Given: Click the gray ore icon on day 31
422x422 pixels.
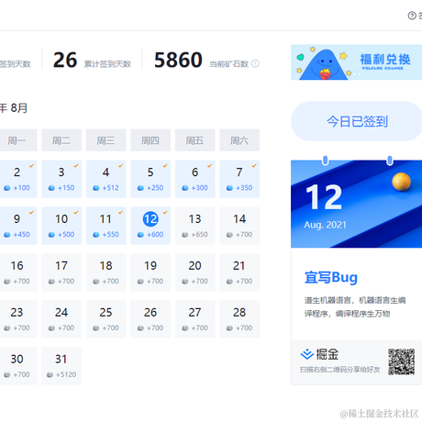Looking at the screenshot, I should click(50, 374).
